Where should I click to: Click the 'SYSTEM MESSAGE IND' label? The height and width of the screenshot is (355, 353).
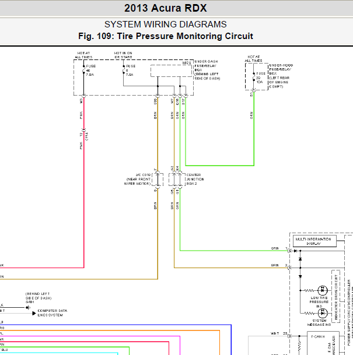(x=319, y=322)
